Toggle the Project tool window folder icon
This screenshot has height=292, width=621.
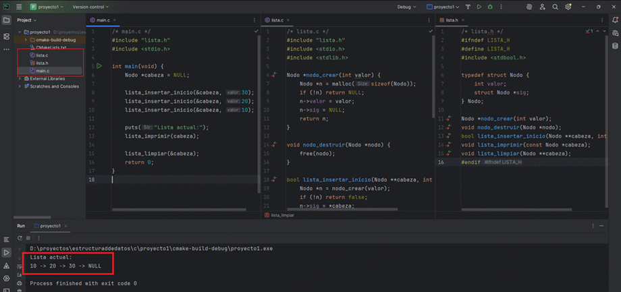click(x=7, y=21)
